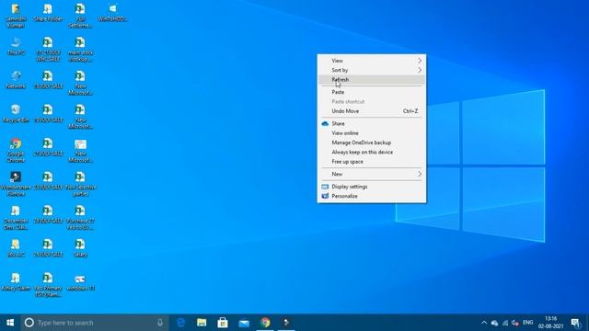Open Display settings from context menu
Image resolution: width=589 pixels, height=331 pixels.
(x=372, y=187)
